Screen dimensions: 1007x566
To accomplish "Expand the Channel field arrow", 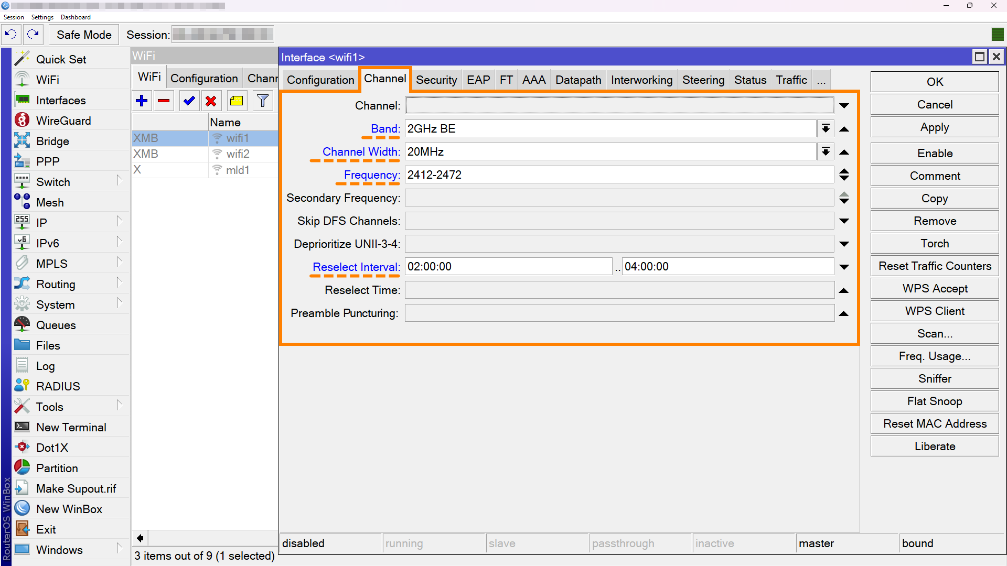I will point(844,106).
